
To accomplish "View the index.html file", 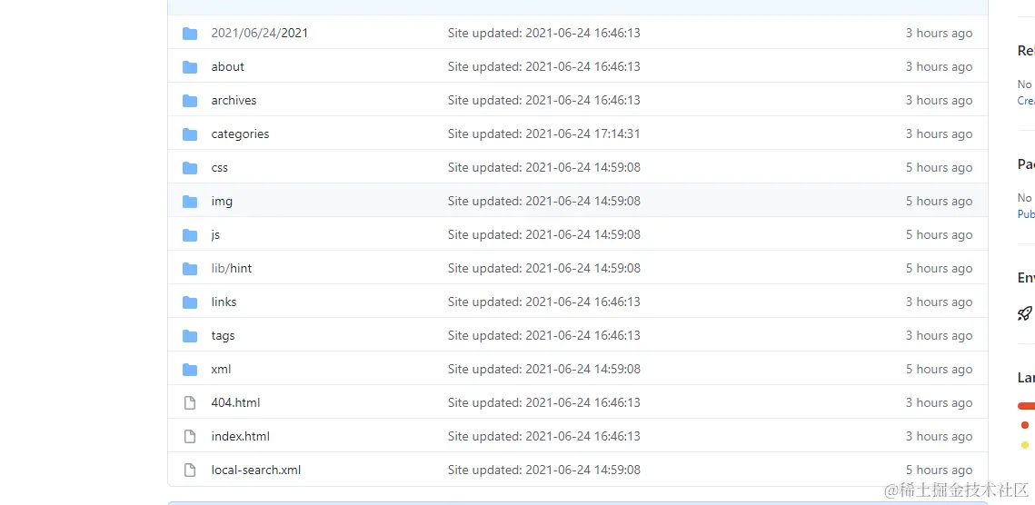I will pos(240,436).
